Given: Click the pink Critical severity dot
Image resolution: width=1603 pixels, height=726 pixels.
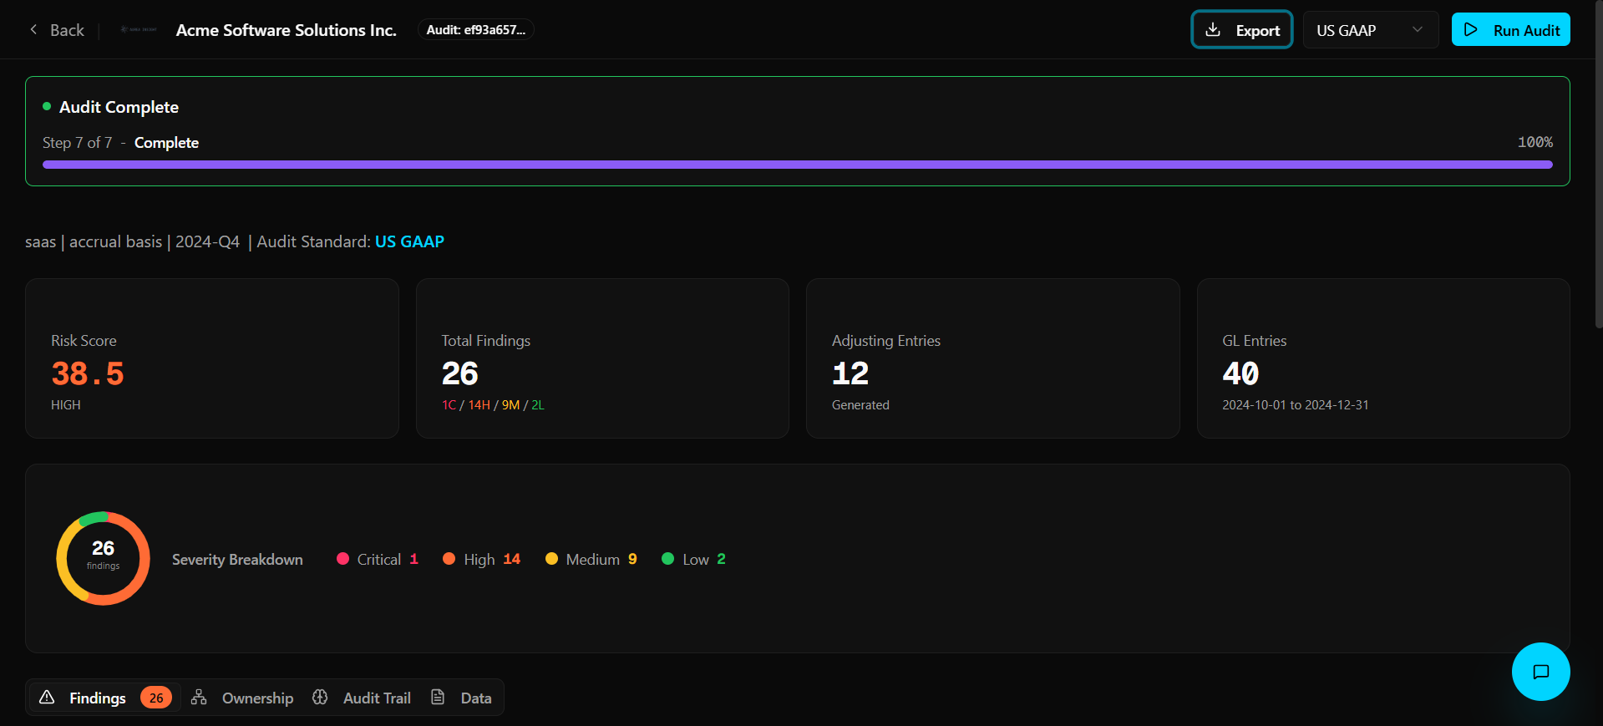Looking at the screenshot, I should pos(342,559).
